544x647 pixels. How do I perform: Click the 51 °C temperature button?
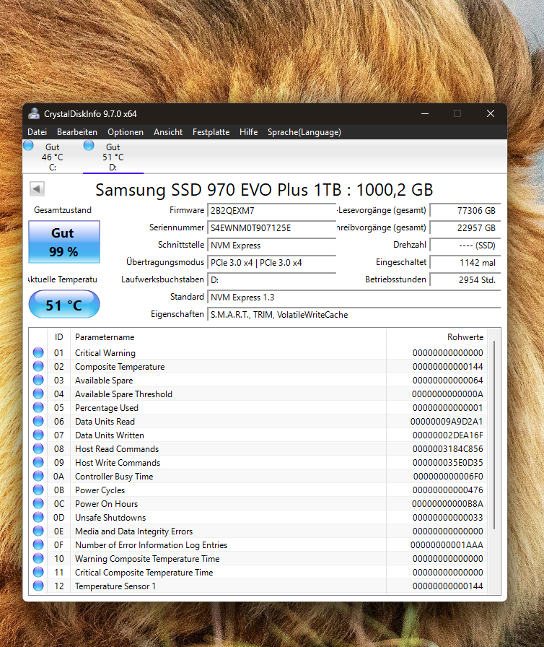(64, 305)
